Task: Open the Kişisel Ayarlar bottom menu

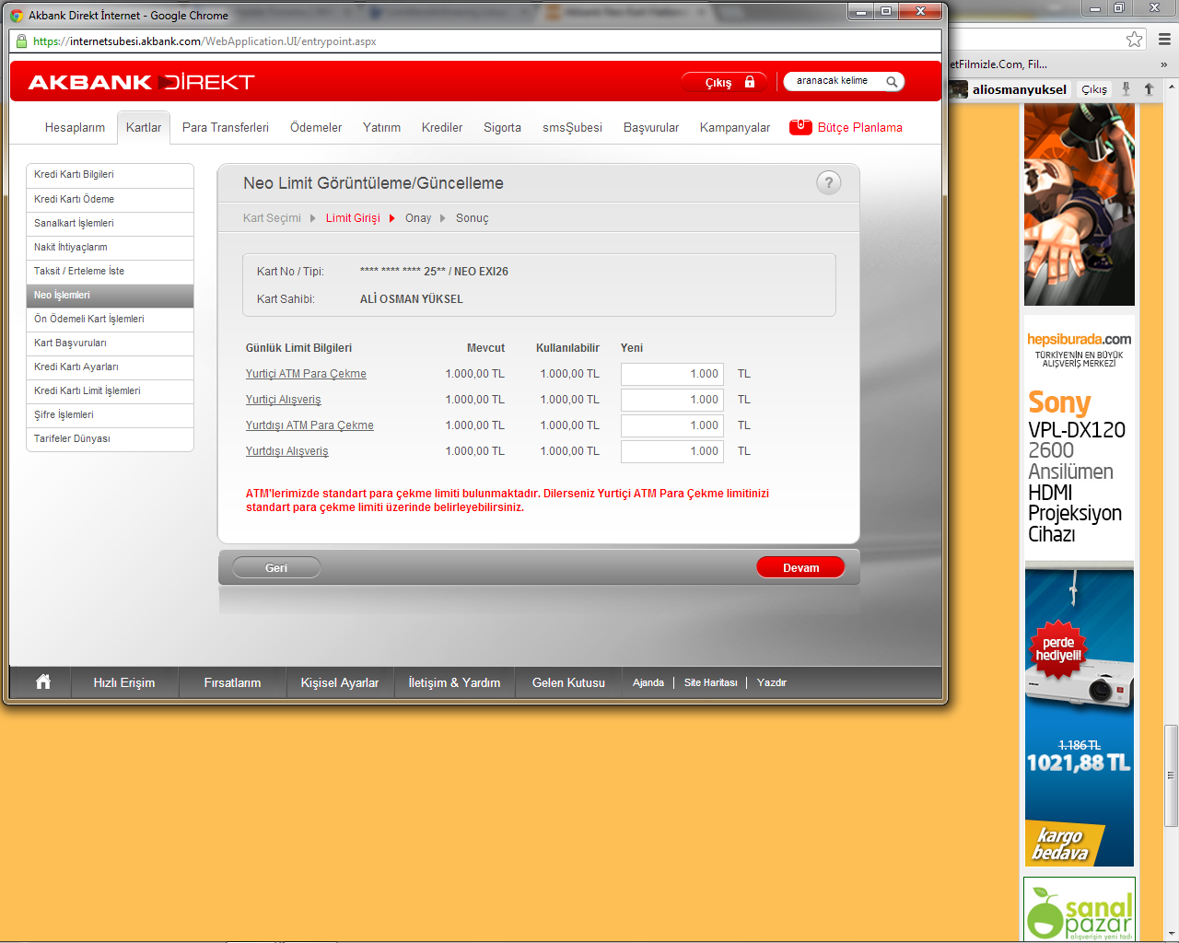Action: coord(339,682)
